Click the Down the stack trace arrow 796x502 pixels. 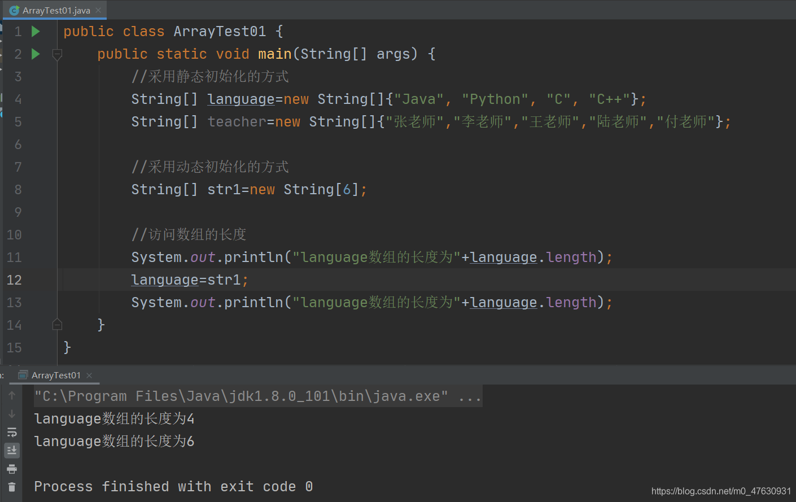(12, 414)
